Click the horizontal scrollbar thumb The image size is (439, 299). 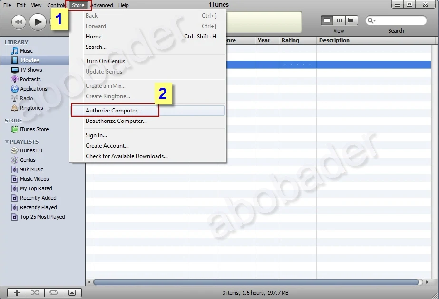coord(257,282)
